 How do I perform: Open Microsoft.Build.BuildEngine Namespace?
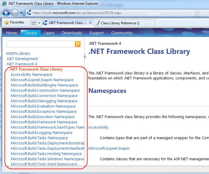pos(44,85)
